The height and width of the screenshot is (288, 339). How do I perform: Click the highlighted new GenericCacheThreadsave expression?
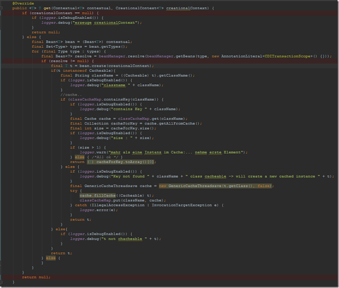(x=216, y=186)
